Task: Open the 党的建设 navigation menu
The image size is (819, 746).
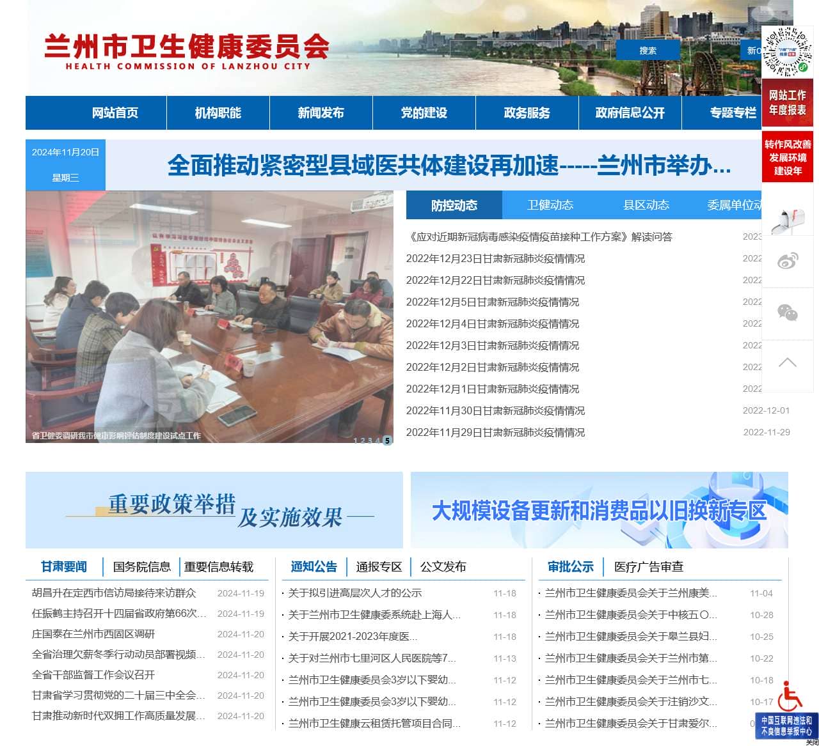Action: point(424,113)
